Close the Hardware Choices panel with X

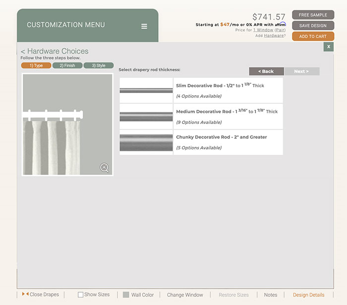point(328,47)
